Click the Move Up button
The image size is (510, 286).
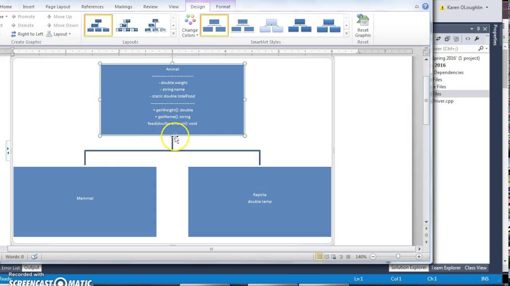[59, 17]
